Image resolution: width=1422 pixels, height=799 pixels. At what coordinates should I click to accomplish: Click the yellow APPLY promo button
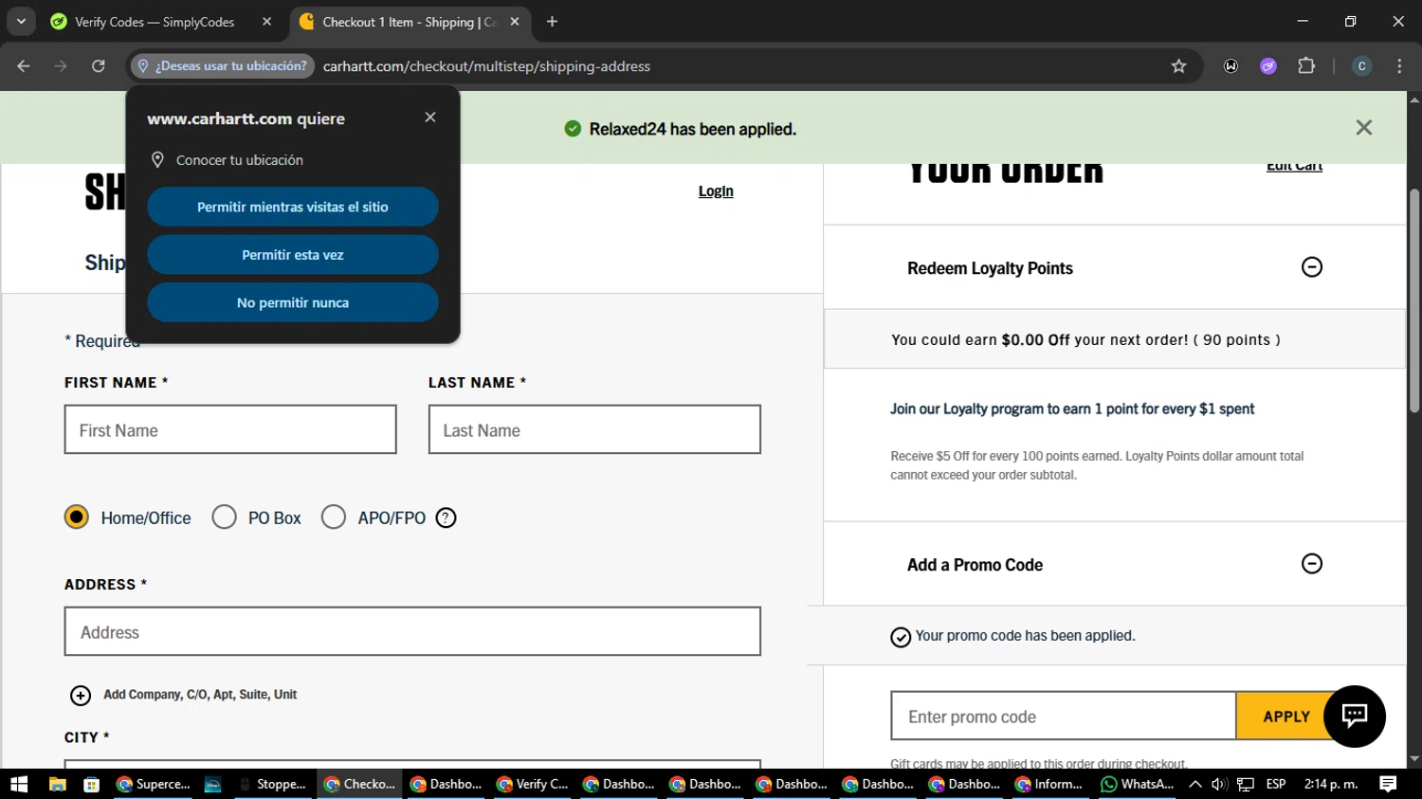pyautogui.click(x=1286, y=717)
